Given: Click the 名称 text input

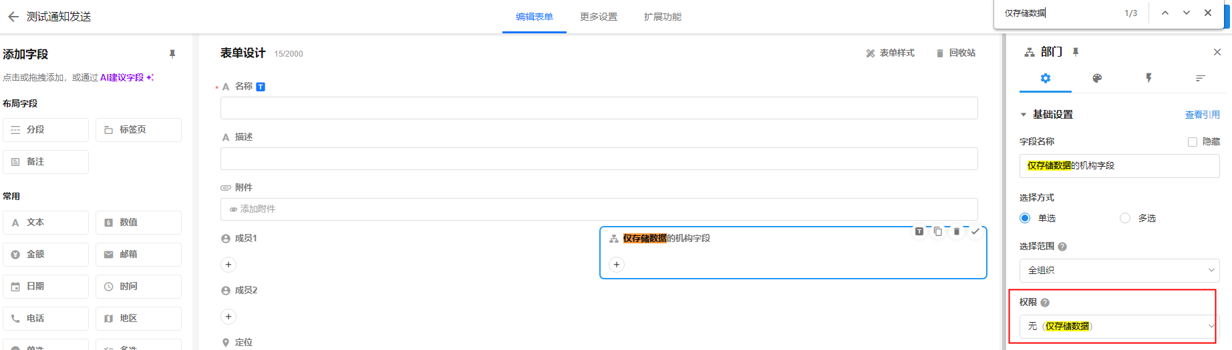Looking at the screenshot, I should [x=599, y=108].
